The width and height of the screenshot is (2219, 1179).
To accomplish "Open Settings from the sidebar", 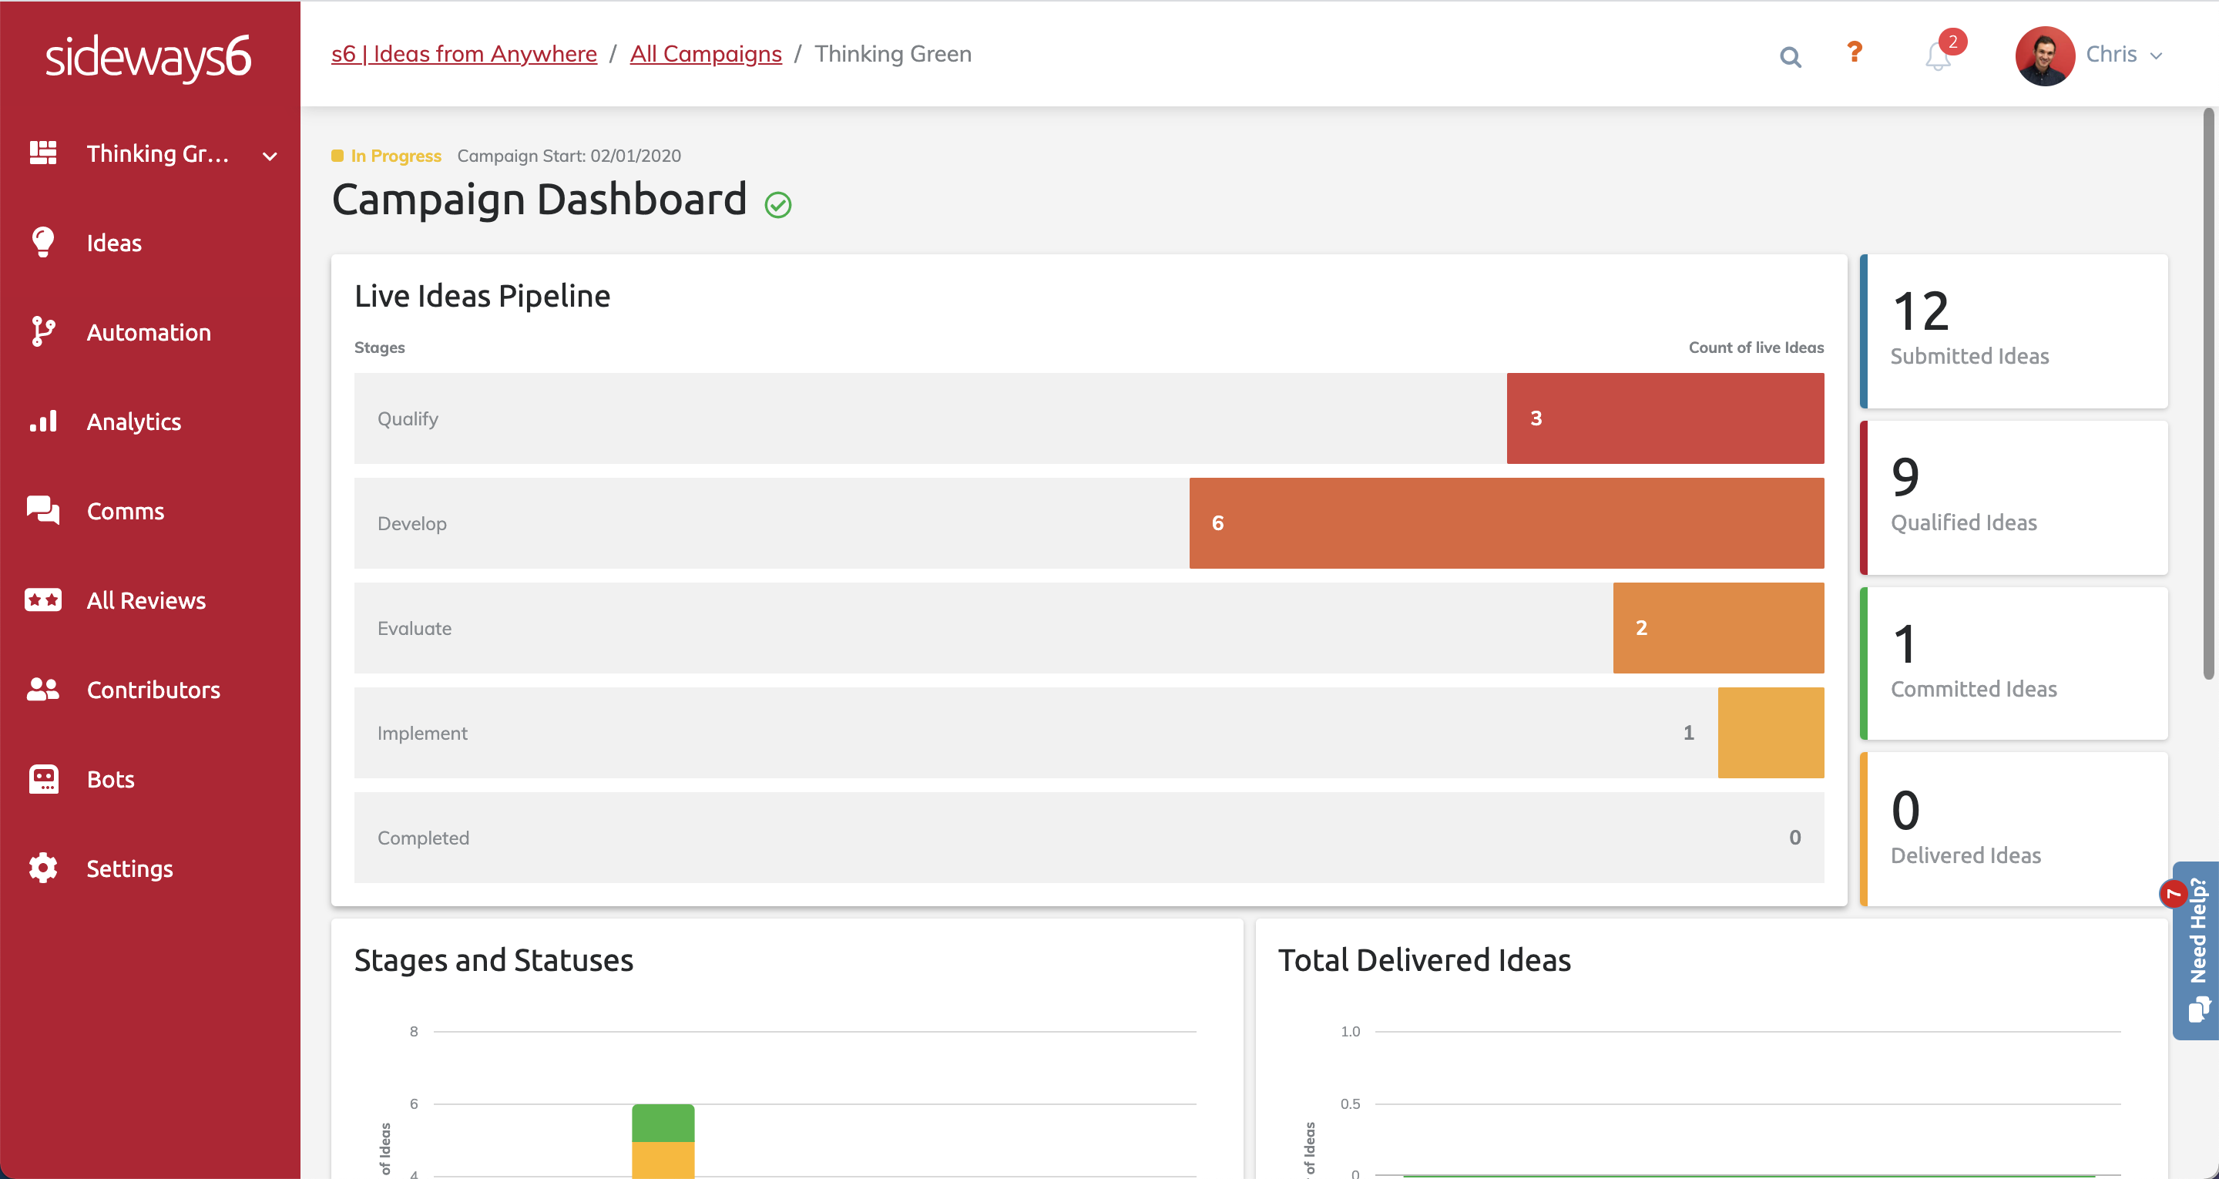I will (x=129, y=868).
